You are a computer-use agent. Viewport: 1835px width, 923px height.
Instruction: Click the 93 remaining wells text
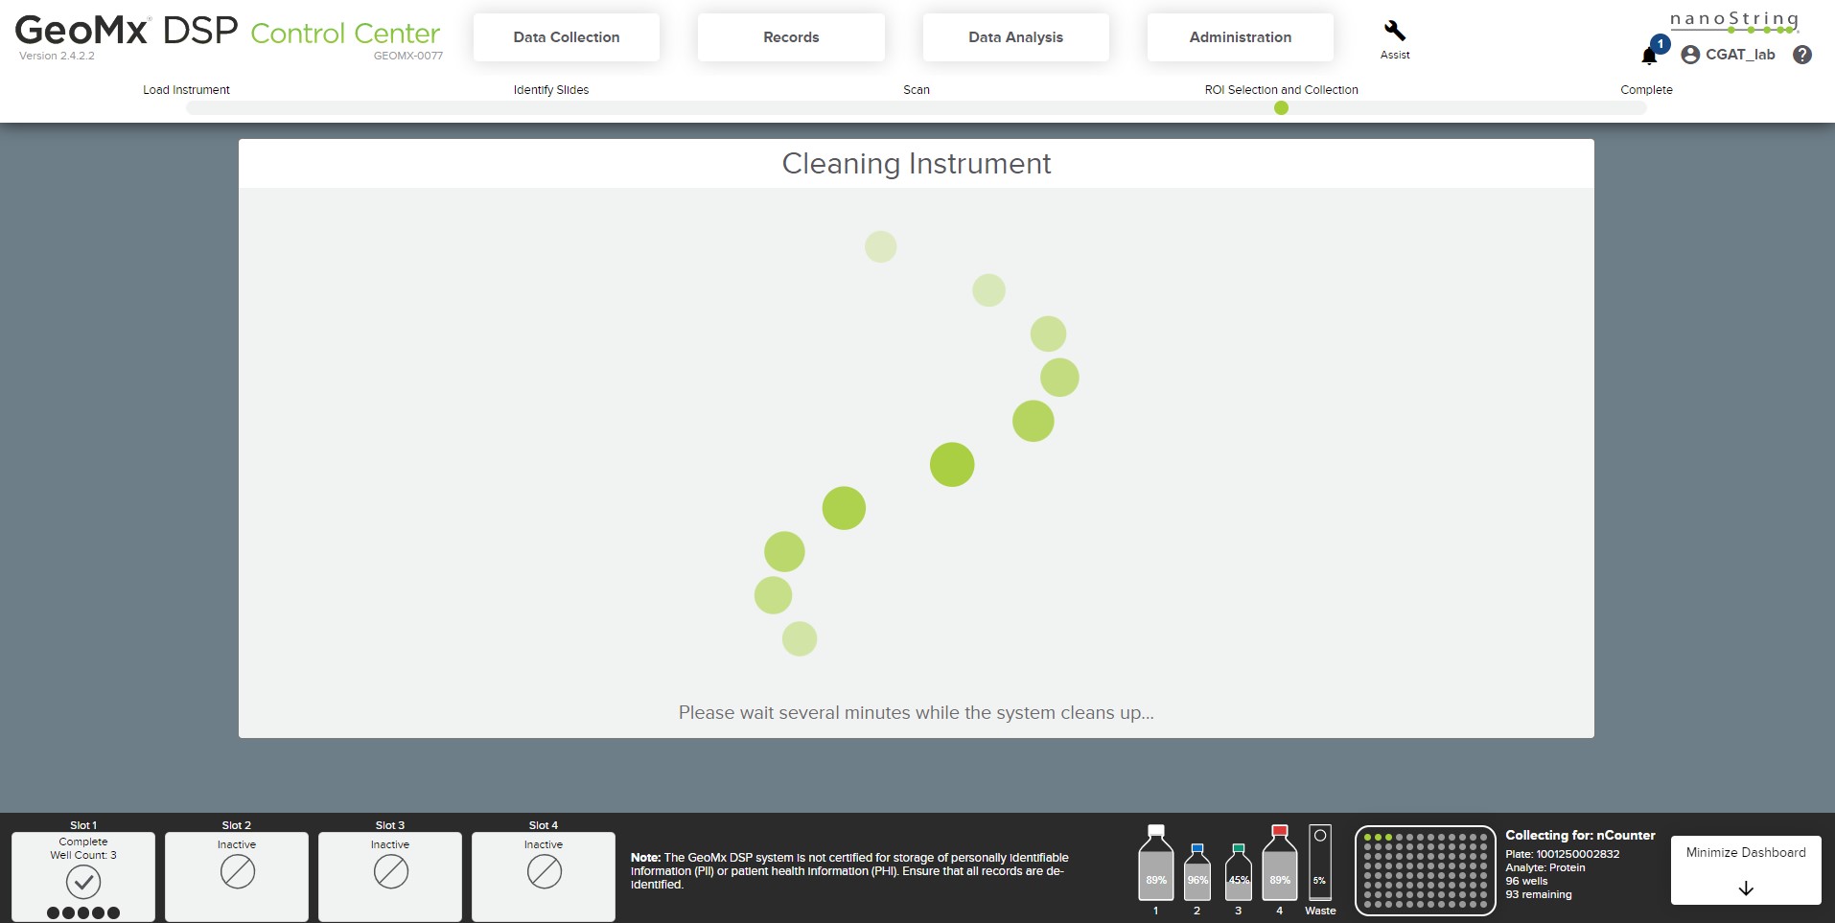tap(1539, 894)
